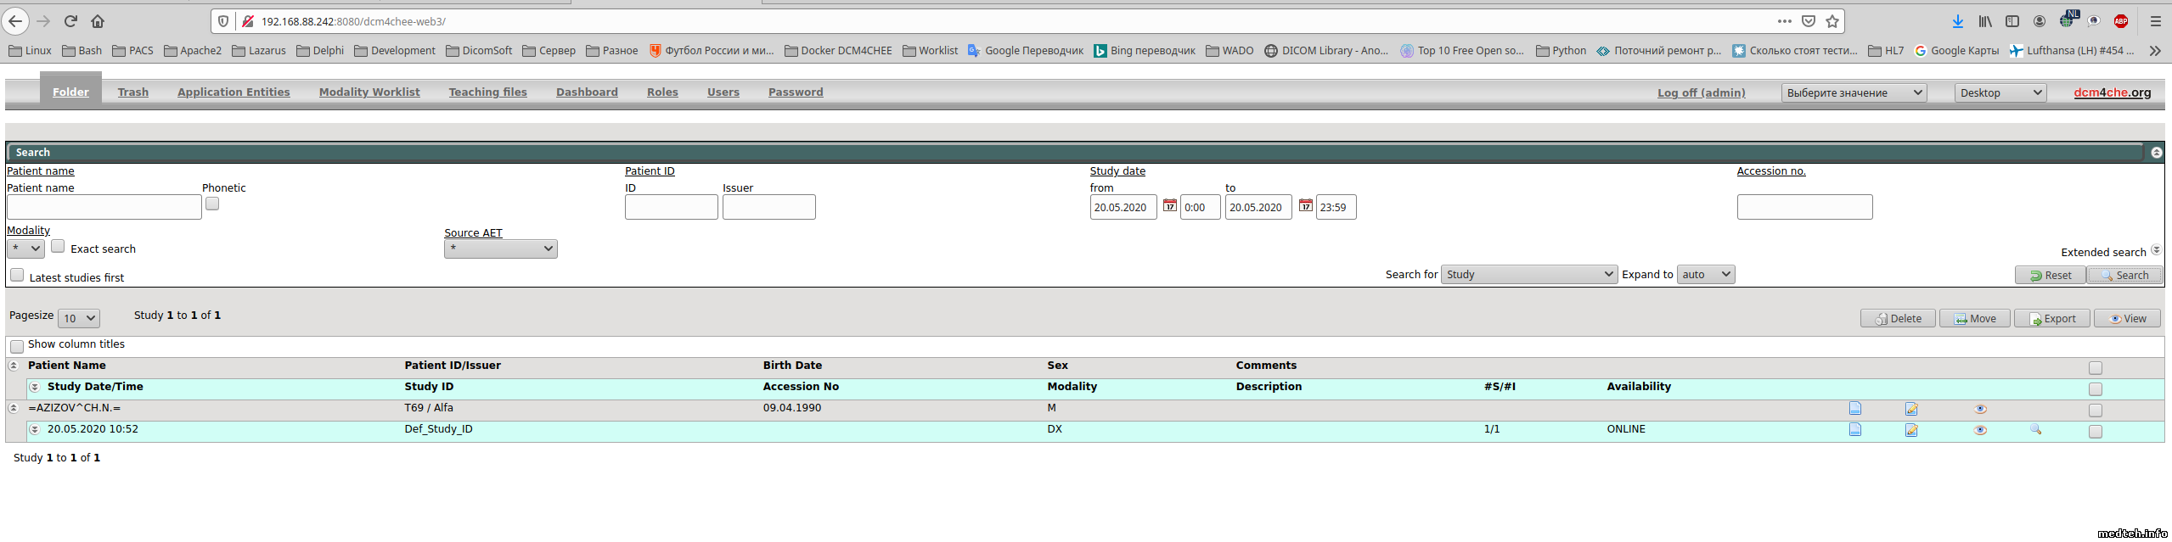Image resolution: width=2172 pixels, height=542 pixels.
Task: Click the Export button
Action: tap(2051, 318)
